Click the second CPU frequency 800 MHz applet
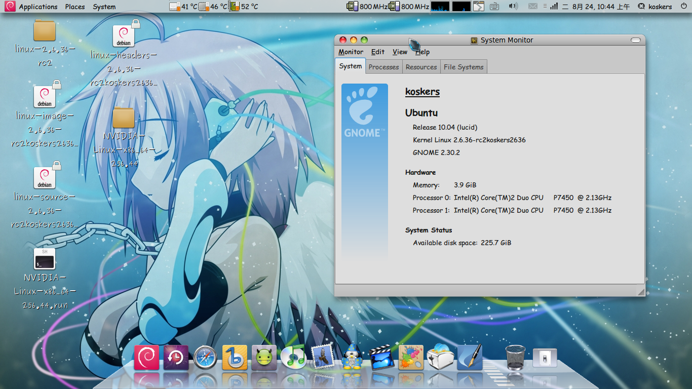 tap(408, 7)
